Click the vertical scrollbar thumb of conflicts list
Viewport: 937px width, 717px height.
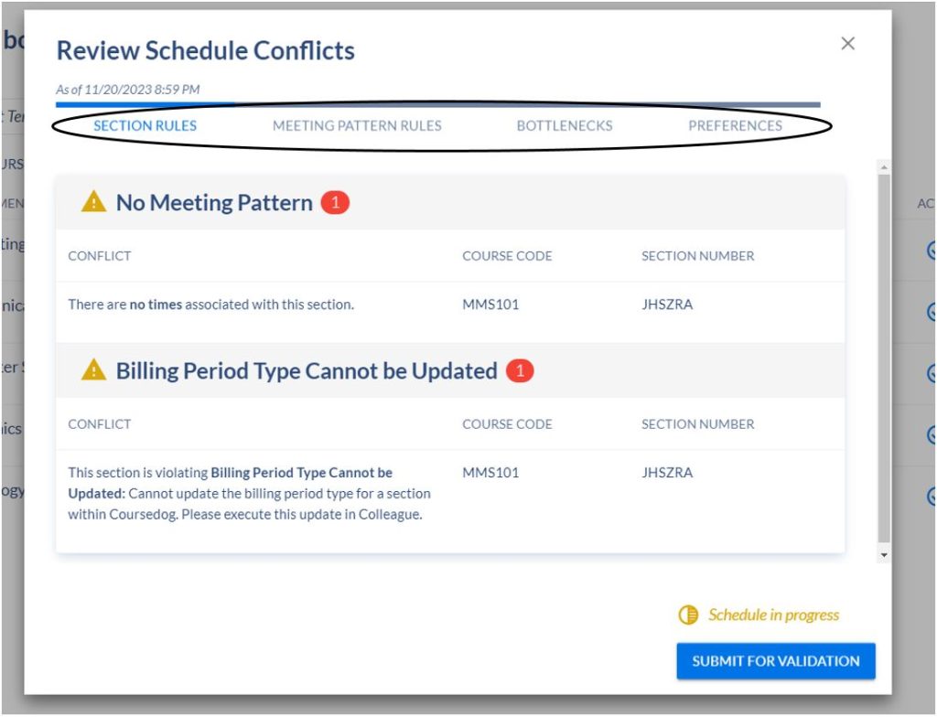pos(883,357)
